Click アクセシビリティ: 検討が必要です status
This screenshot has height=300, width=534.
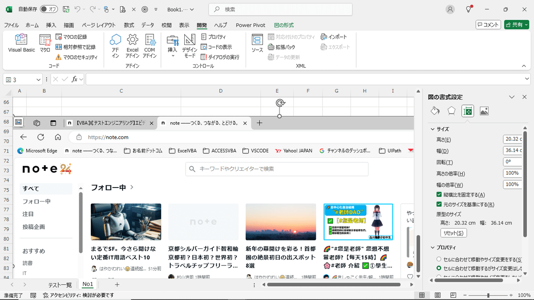(x=78, y=295)
